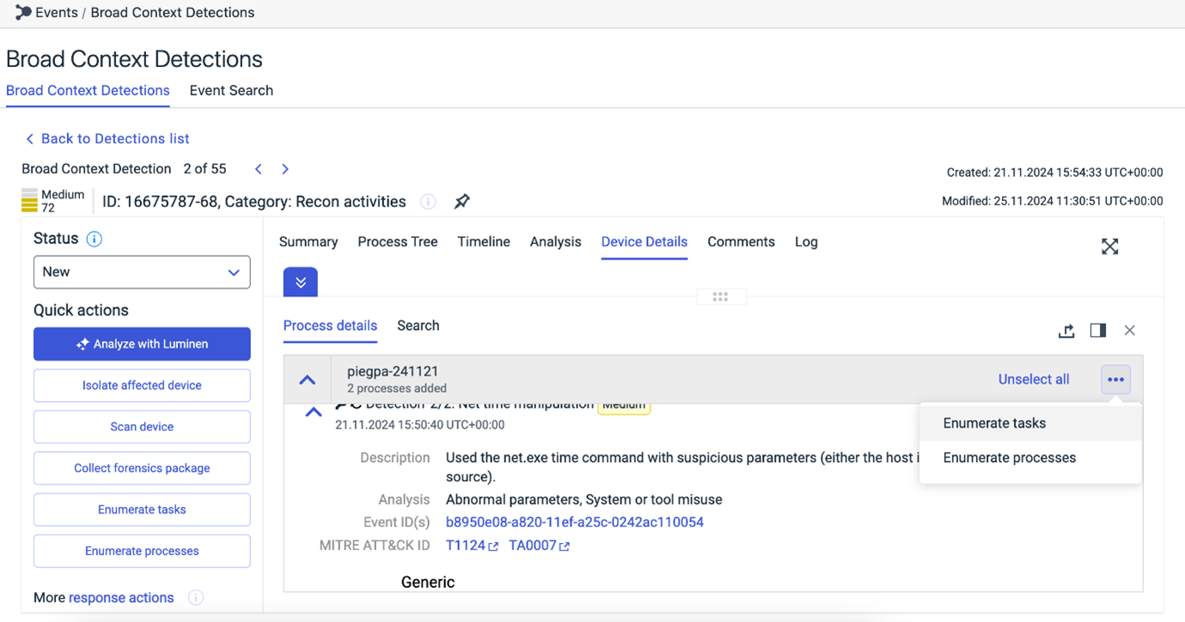Open the three-dot menu for piegpa-241121

[x=1115, y=380]
